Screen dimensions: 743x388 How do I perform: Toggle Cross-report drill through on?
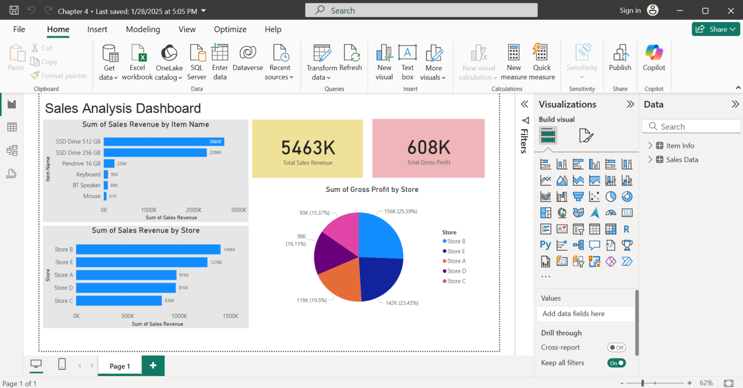point(616,347)
